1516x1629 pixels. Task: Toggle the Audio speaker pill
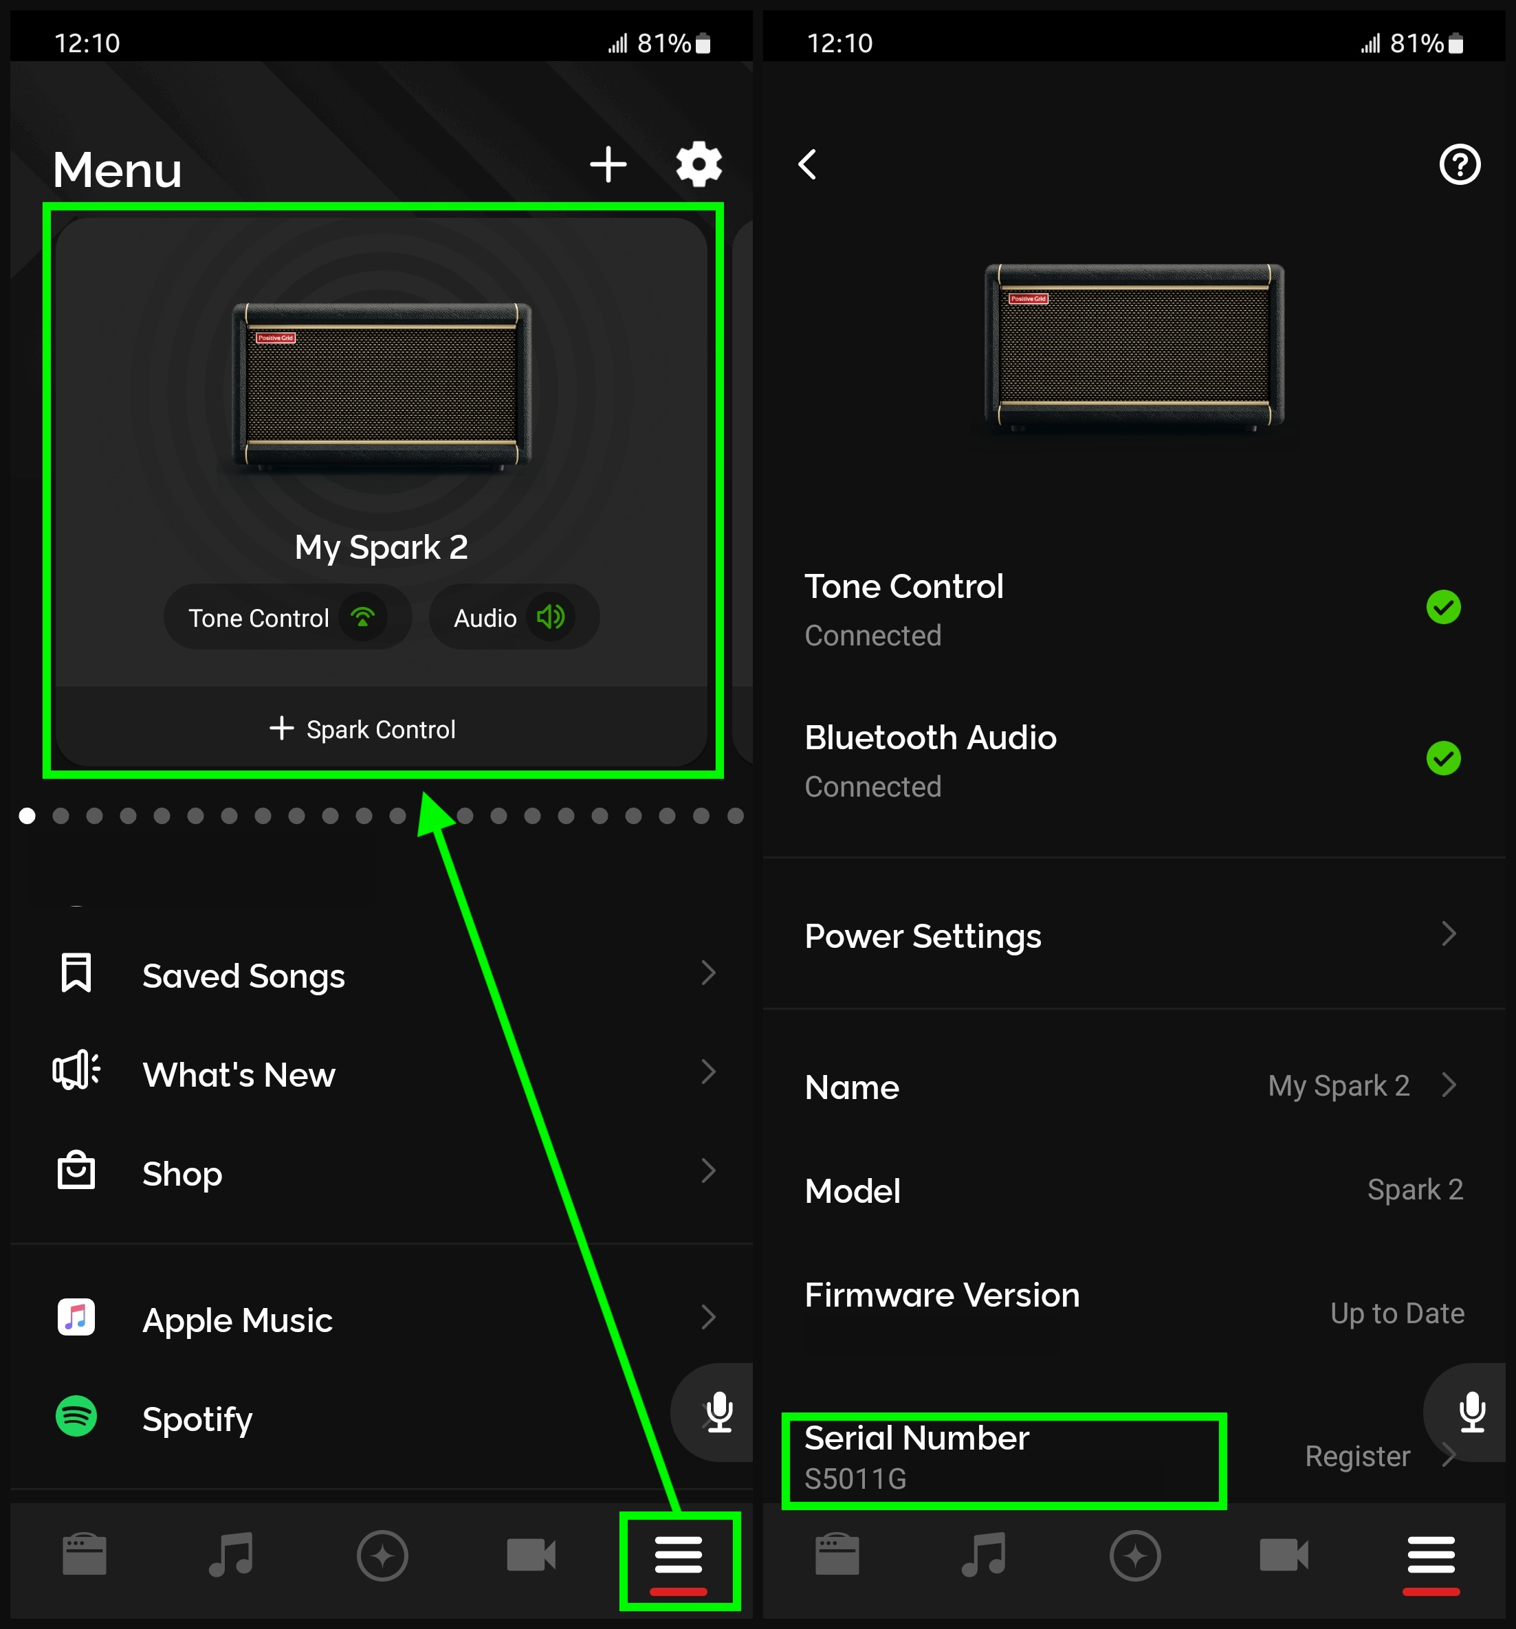click(514, 618)
